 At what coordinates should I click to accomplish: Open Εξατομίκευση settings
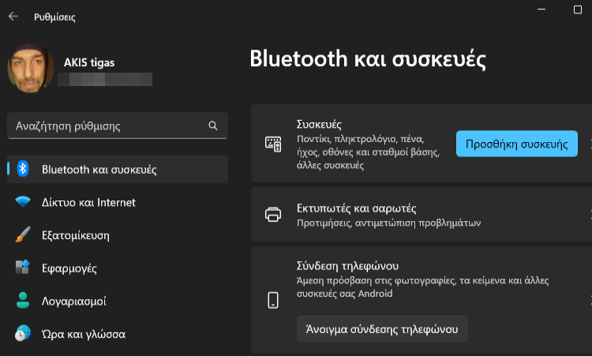coord(76,235)
